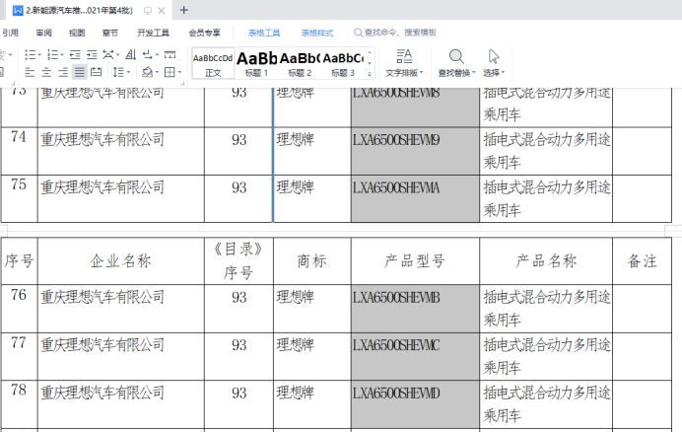Apply distributed alignment
The width and height of the screenshot is (682, 432).
(x=97, y=72)
